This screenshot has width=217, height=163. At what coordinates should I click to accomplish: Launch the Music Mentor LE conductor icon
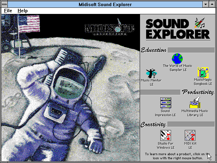coord(152,73)
